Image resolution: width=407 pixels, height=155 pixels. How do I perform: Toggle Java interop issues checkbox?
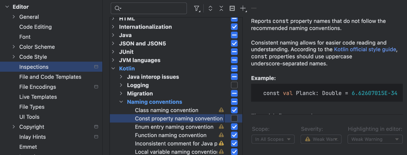click(234, 77)
